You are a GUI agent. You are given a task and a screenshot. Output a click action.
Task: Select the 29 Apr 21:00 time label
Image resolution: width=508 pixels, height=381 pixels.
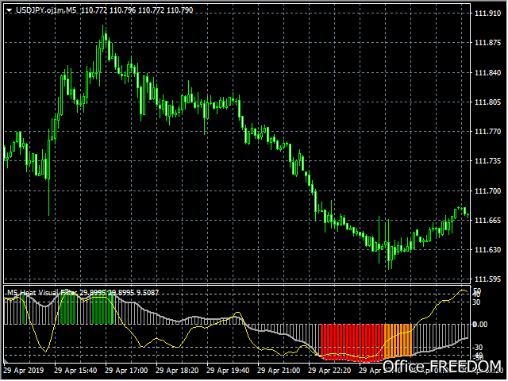point(279,371)
